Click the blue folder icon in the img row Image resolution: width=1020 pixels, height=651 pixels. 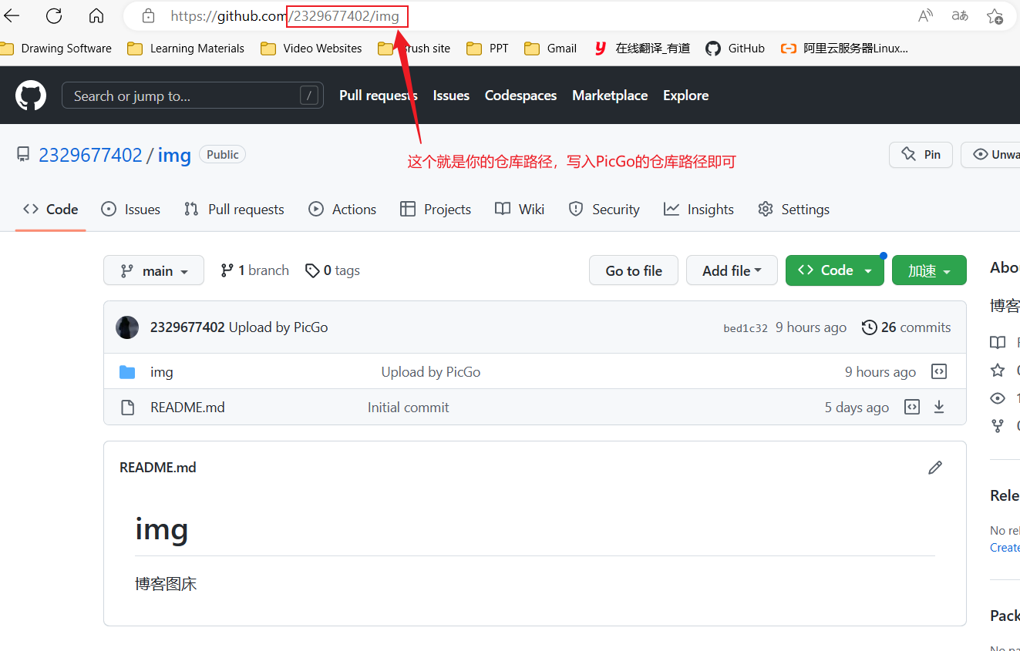128,372
